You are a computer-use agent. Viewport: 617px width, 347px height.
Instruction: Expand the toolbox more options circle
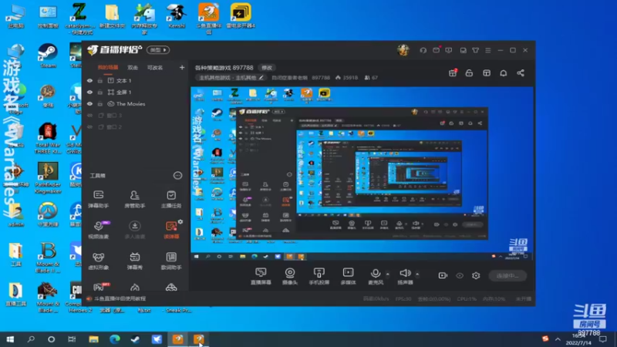click(x=177, y=176)
